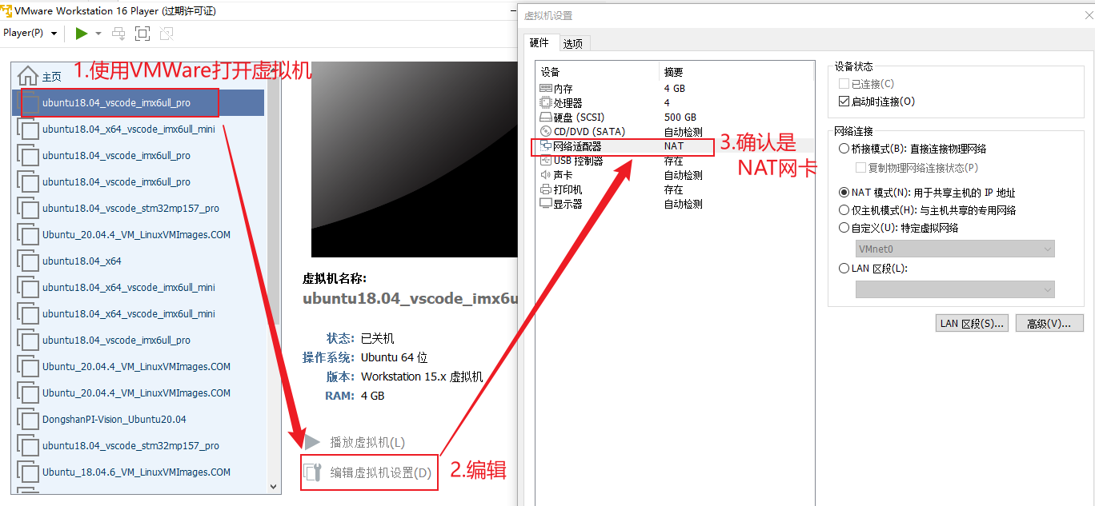Click the LAN 区段(S)... button
This screenshot has width=1095, height=506.
click(972, 323)
